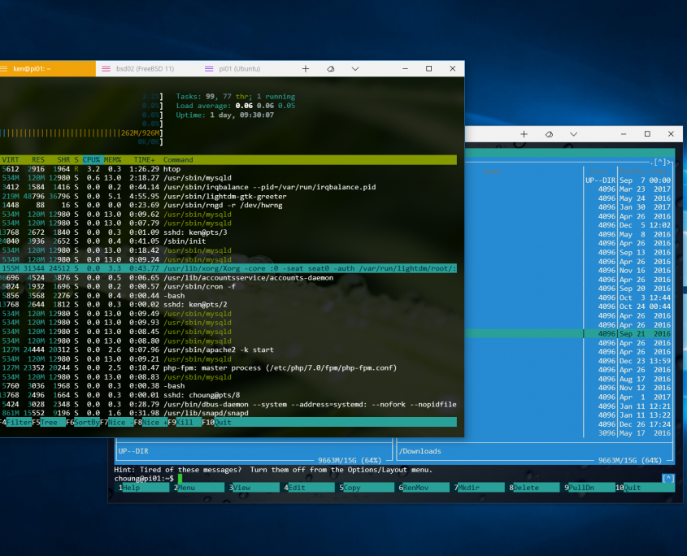Click the CPU% column header in htop

[91, 160]
